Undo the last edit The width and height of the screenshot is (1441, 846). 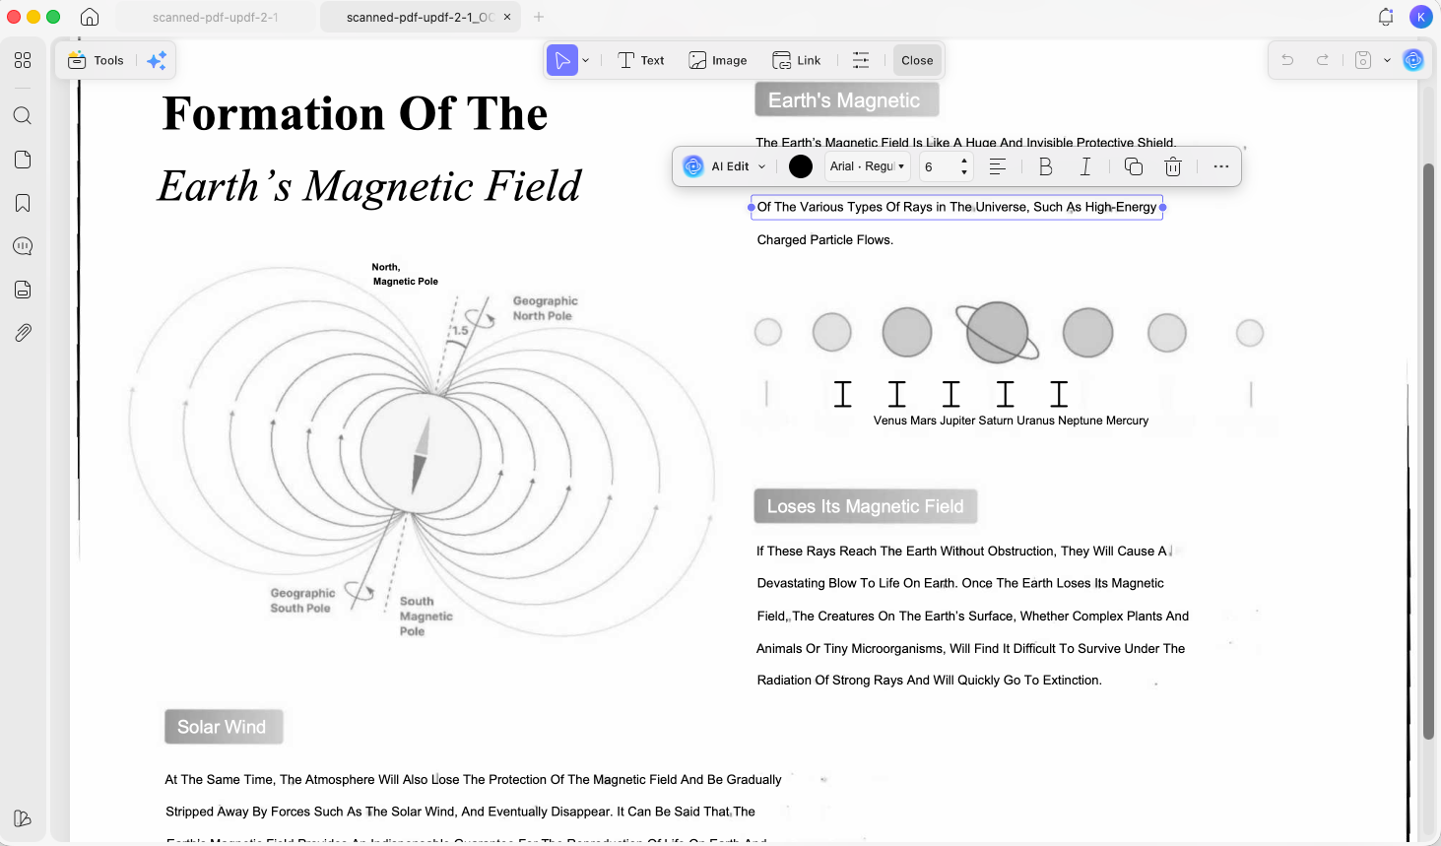(x=1287, y=60)
